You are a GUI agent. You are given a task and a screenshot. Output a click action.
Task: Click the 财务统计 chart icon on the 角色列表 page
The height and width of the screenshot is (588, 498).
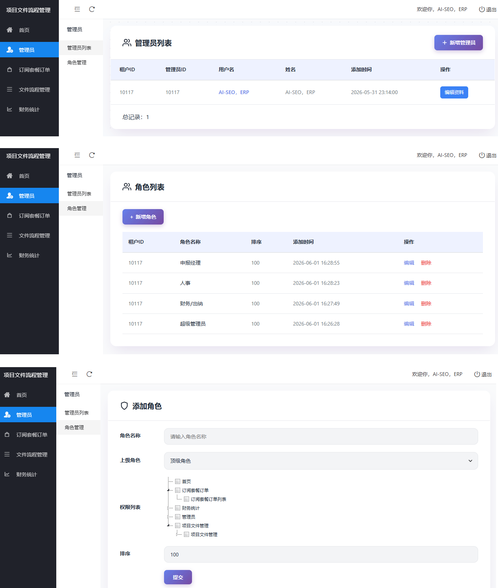[x=10, y=255]
